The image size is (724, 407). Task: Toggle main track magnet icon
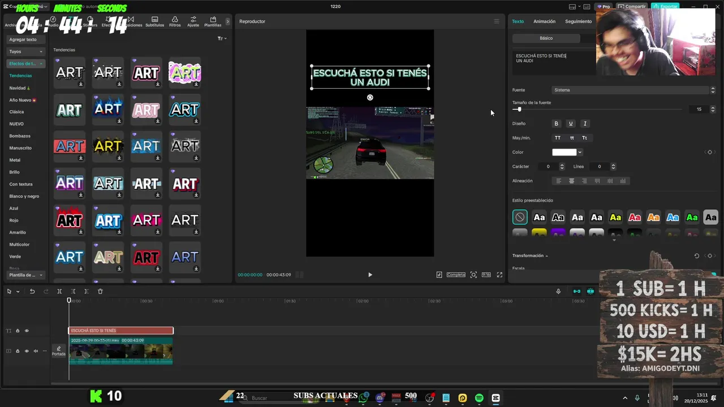click(x=577, y=291)
